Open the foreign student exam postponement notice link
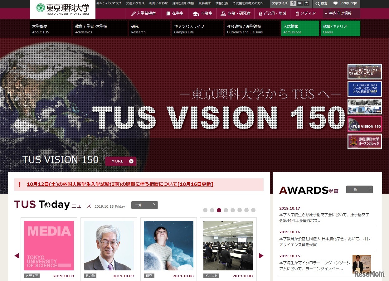This screenshot has height=281, width=389. [x=121, y=184]
